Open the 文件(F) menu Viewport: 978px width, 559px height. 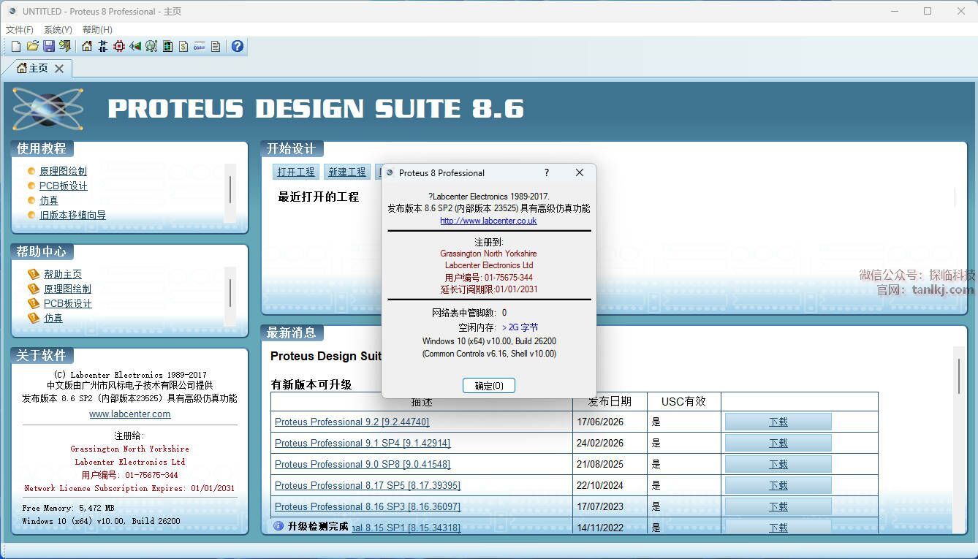click(x=20, y=30)
